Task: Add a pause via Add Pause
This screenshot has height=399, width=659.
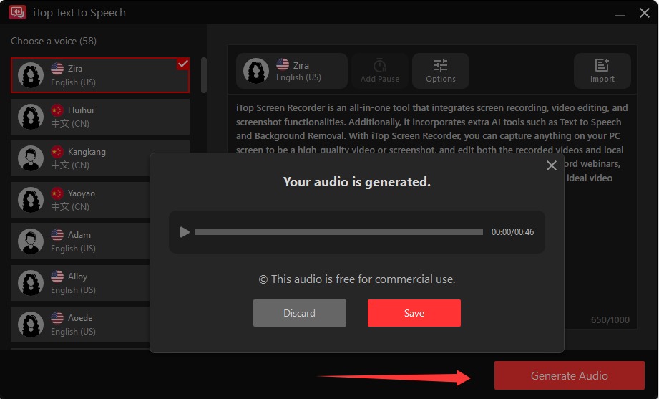Action: point(379,71)
